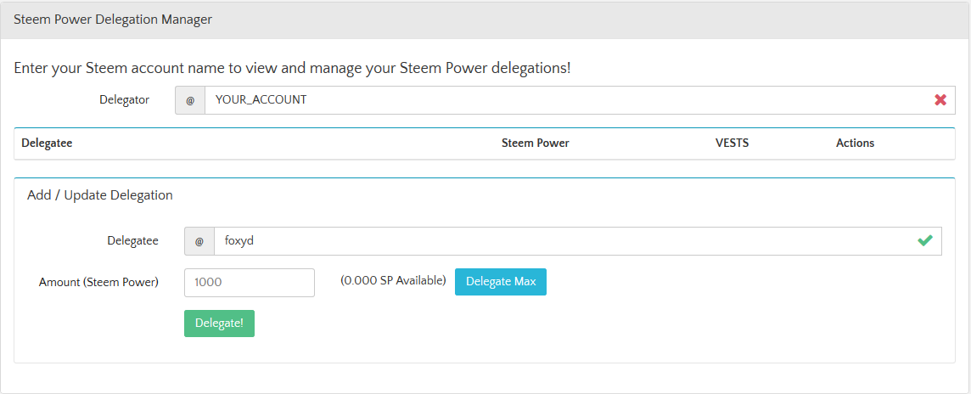The width and height of the screenshot is (971, 394).
Task: Click the Amount (Steem Power) label
Action: [x=98, y=282]
